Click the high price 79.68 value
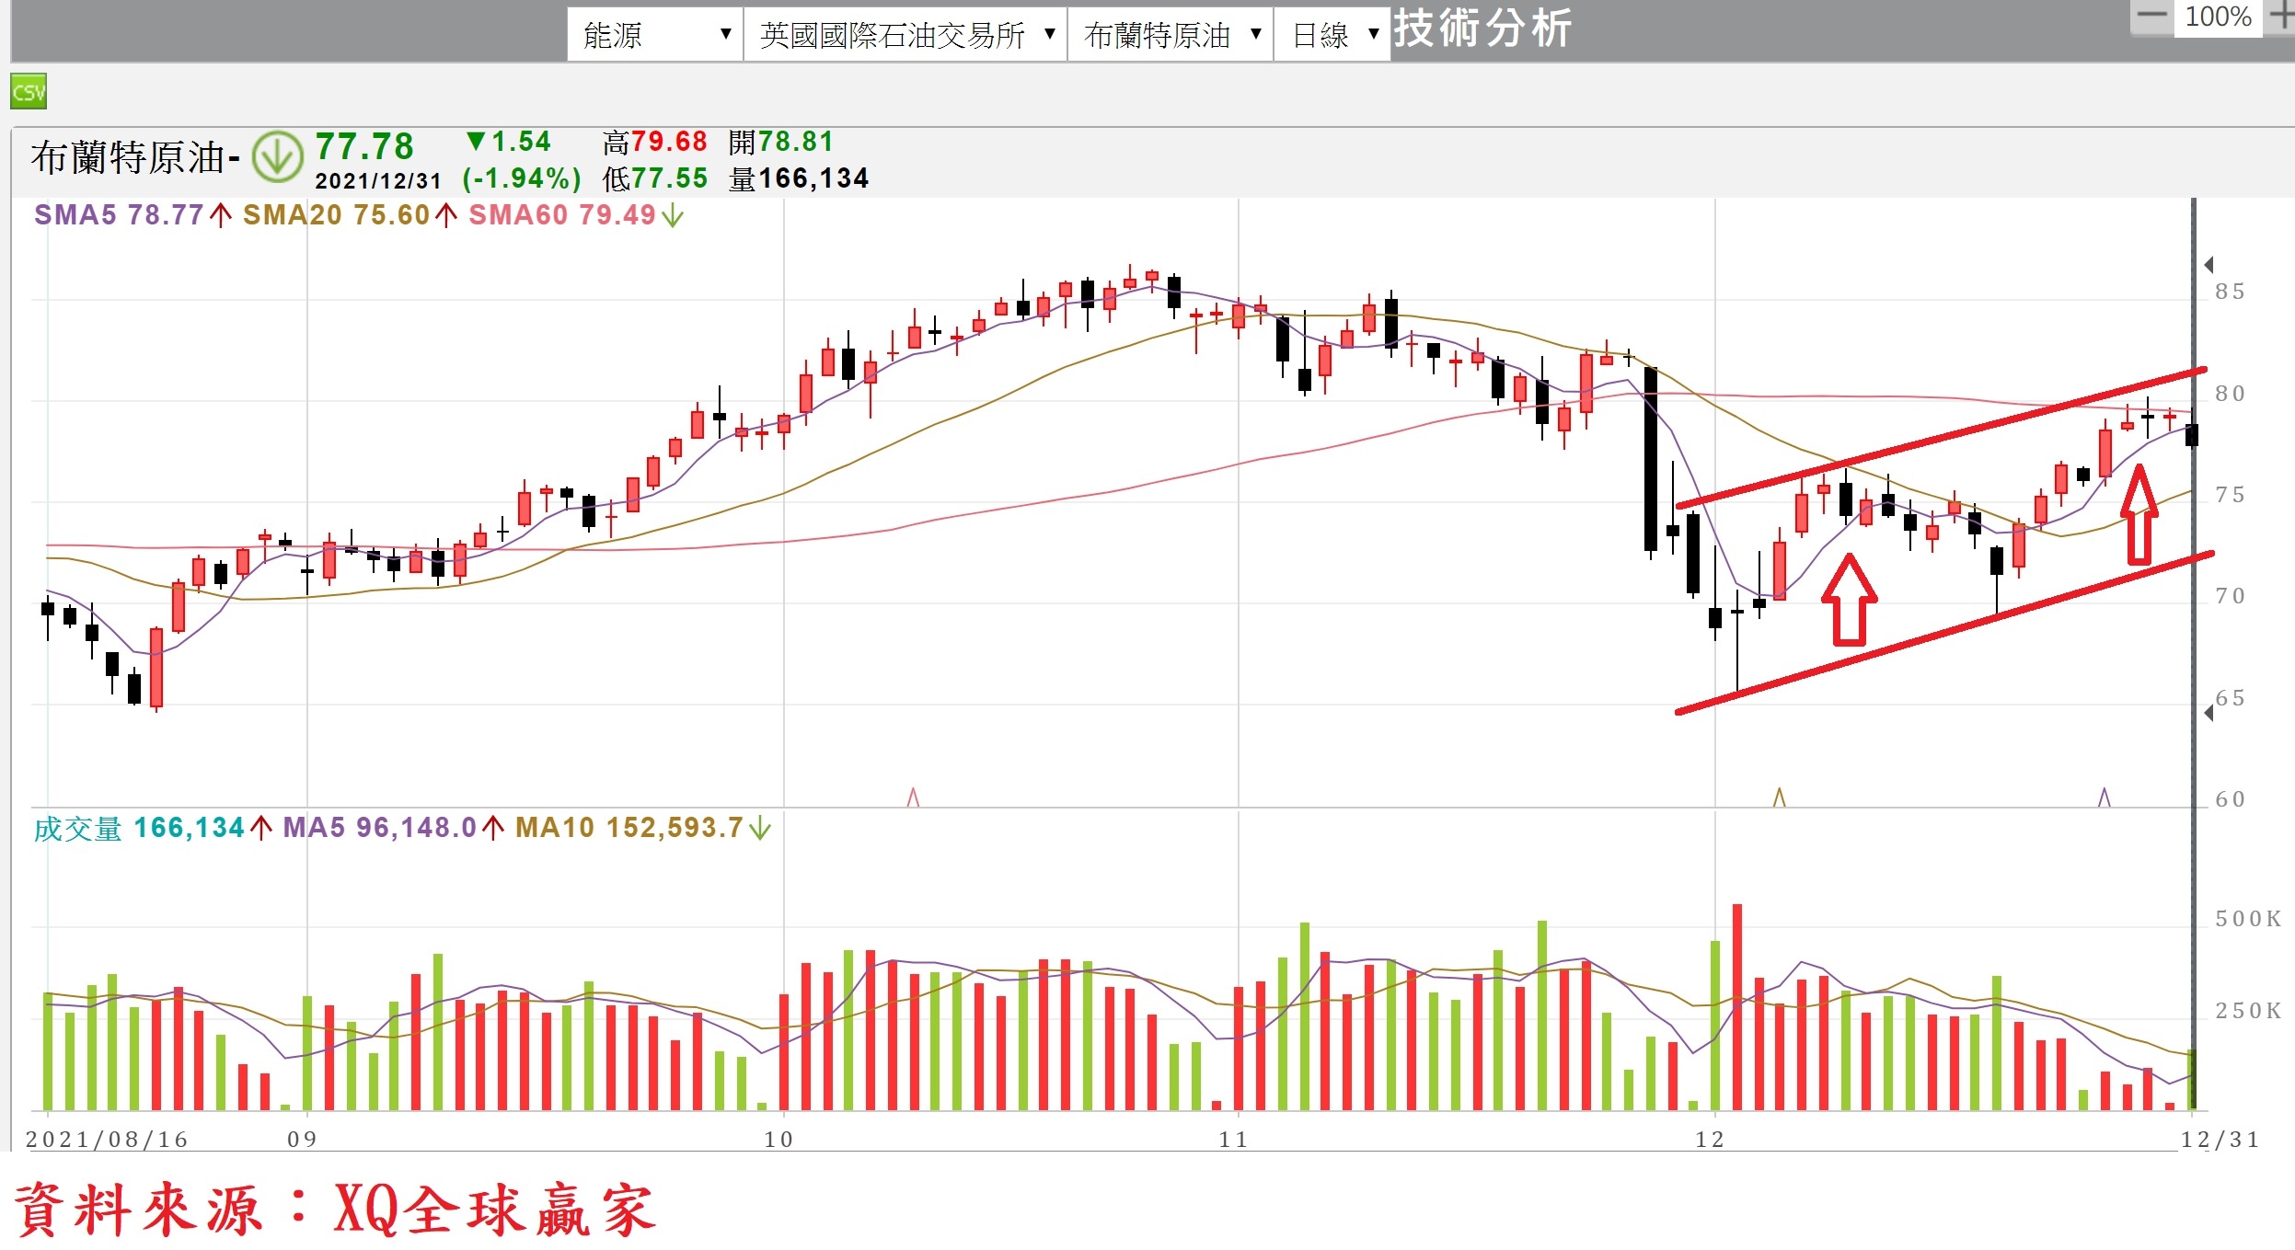 tap(669, 142)
